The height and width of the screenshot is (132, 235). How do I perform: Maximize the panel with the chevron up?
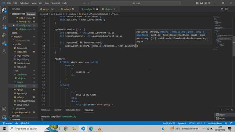(228, 110)
